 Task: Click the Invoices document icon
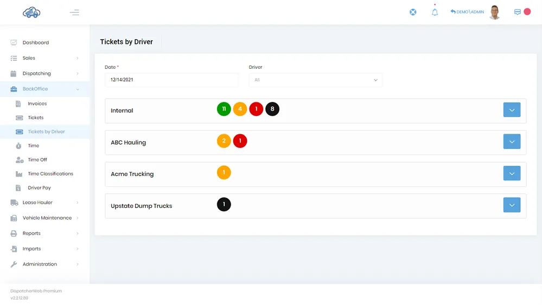18,103
